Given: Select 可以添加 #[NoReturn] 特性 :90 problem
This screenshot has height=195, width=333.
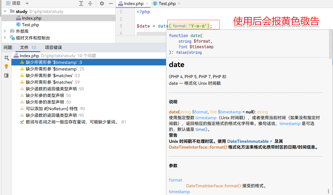Looking at the screenshot, I should click(x=55, y=109).
